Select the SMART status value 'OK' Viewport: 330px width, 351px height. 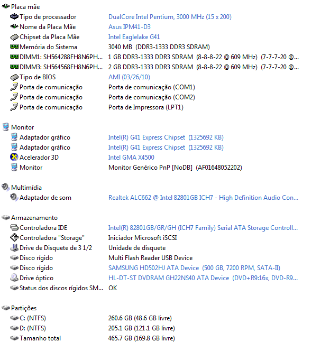(113, 288)
